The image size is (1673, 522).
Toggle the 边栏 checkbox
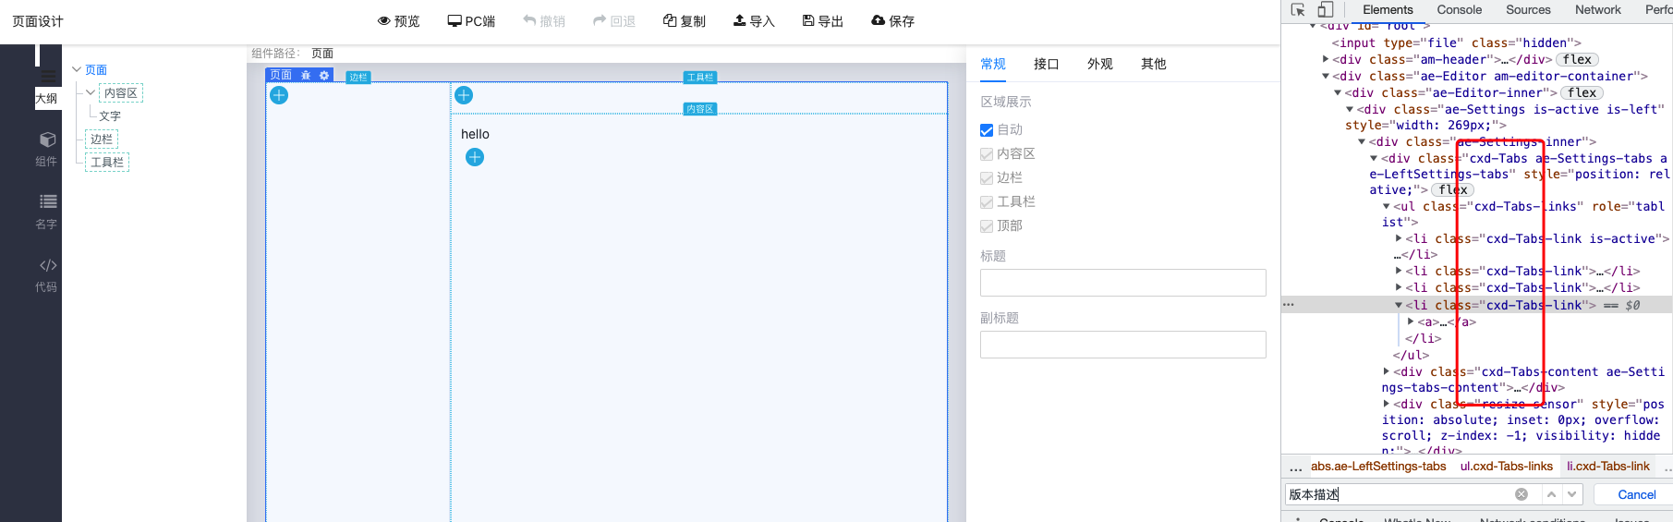click(x=987, y=178)
